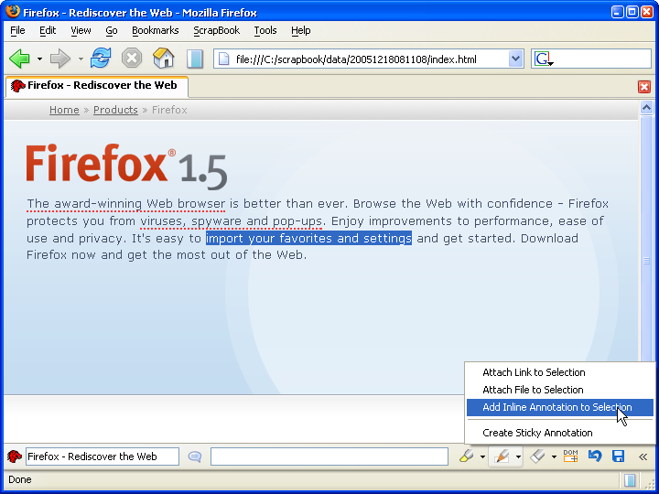Viewport: 659px width, 494px height.
Task: Click the Firefox icon in title bar
Action: coord(13,12)
